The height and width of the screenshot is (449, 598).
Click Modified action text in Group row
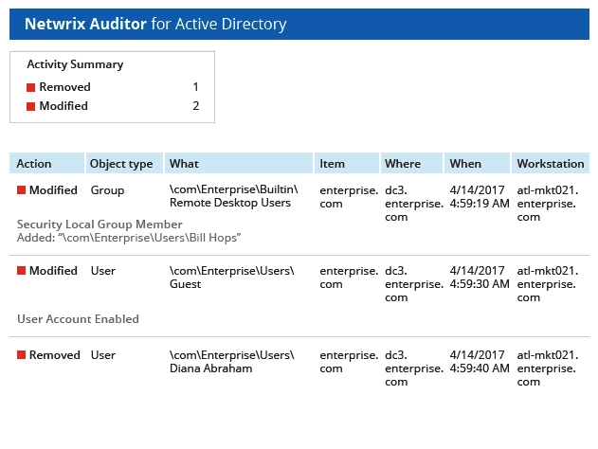pyautogui.click(x=53, y=189)
